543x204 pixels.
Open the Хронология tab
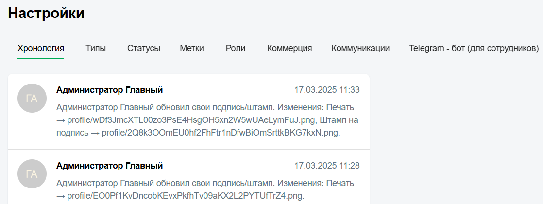click(41, 48)
